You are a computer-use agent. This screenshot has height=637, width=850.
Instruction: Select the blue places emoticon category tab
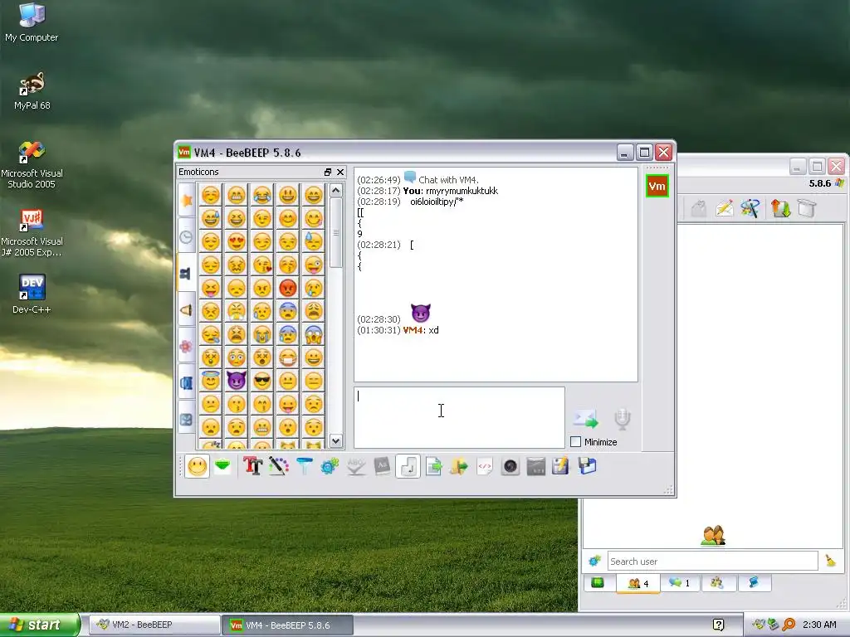tap(187, 383)
